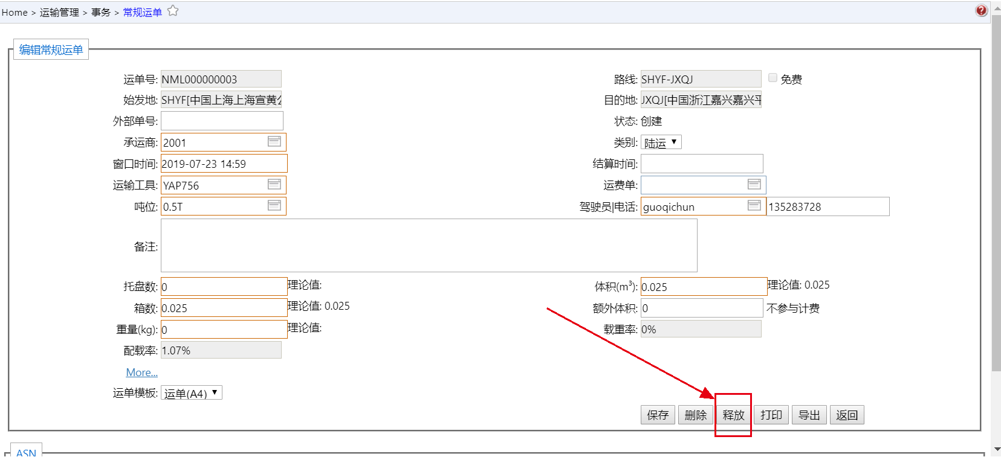
Task: Click the vertical scrollbar thumb
Action: [996, 193]
